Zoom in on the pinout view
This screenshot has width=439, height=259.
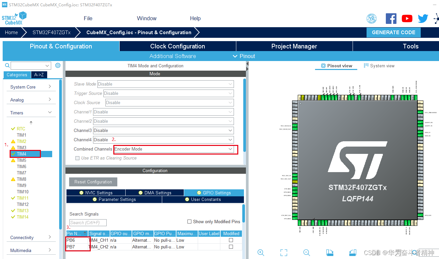pos(261,253)
